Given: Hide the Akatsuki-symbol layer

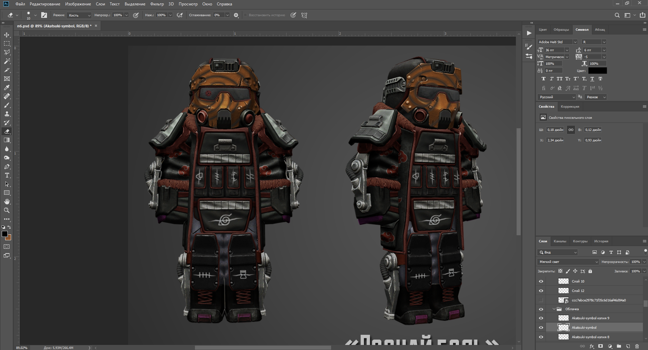Looking at the screenshot, I should [541, 327].
